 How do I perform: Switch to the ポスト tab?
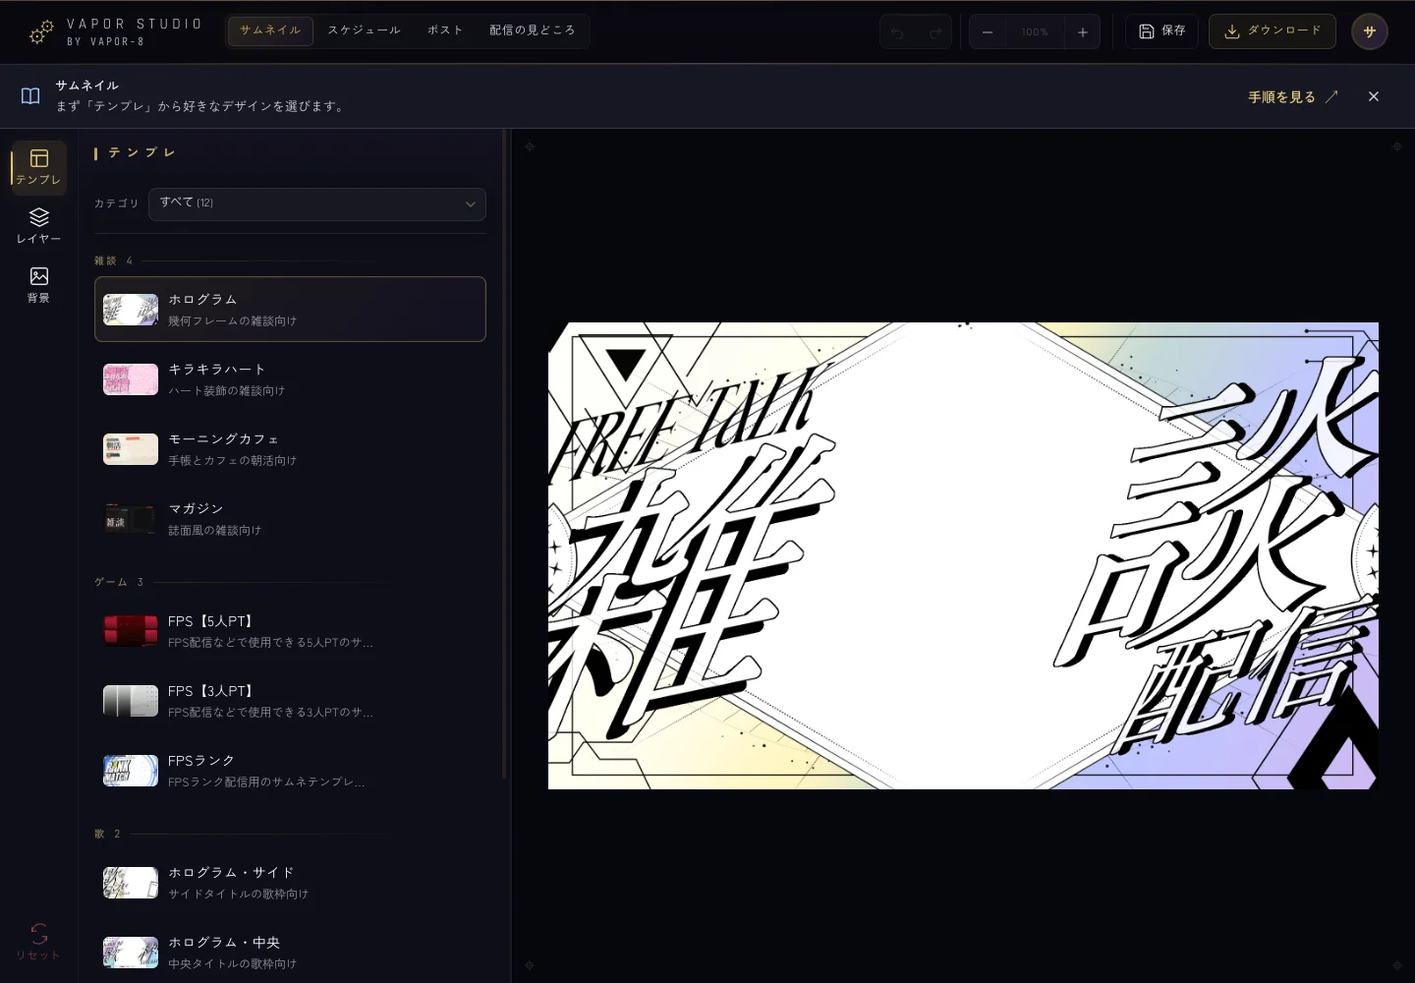tap(445, 30)
